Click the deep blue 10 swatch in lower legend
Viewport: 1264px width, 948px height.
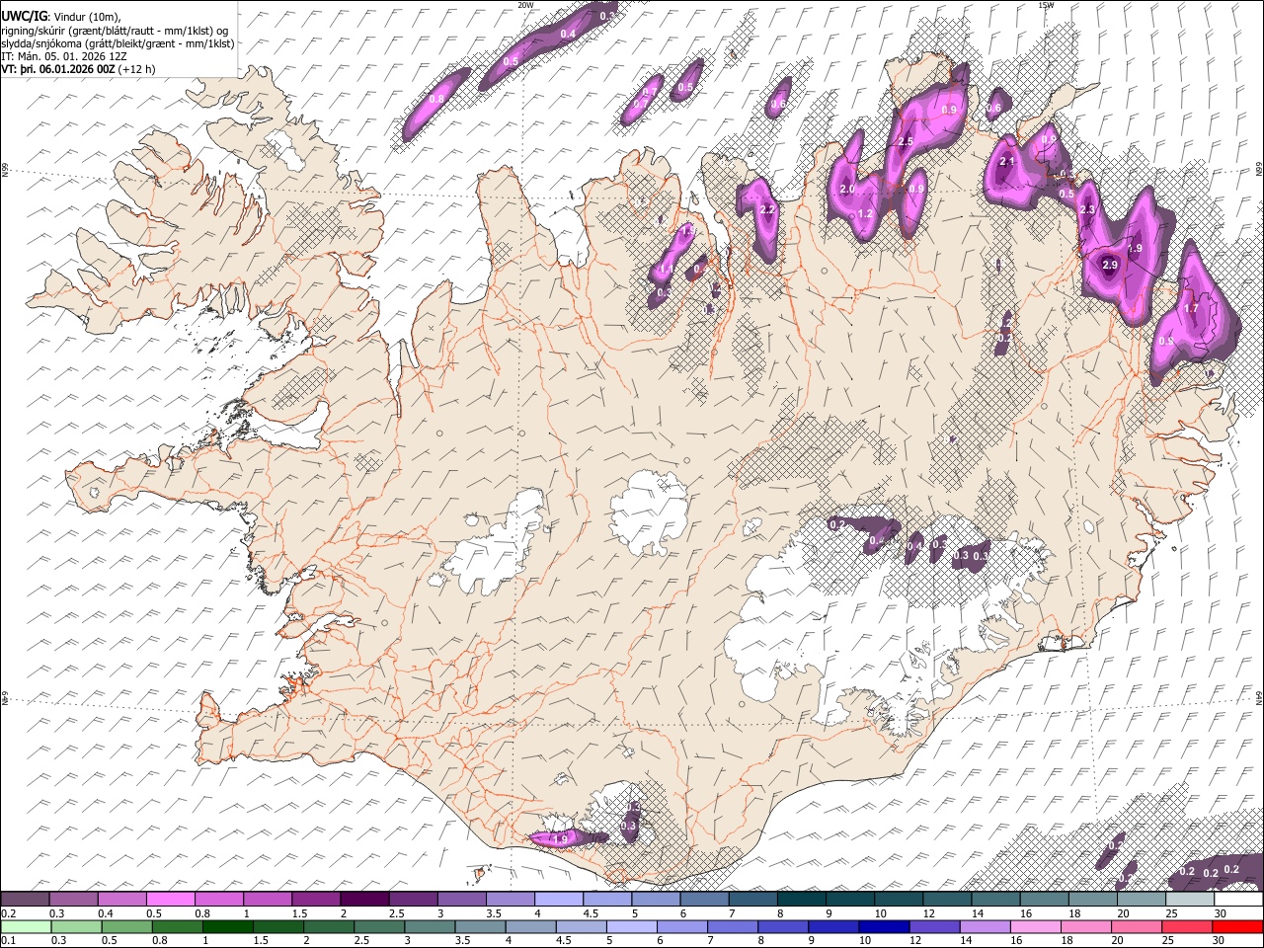tap(884, 926)
